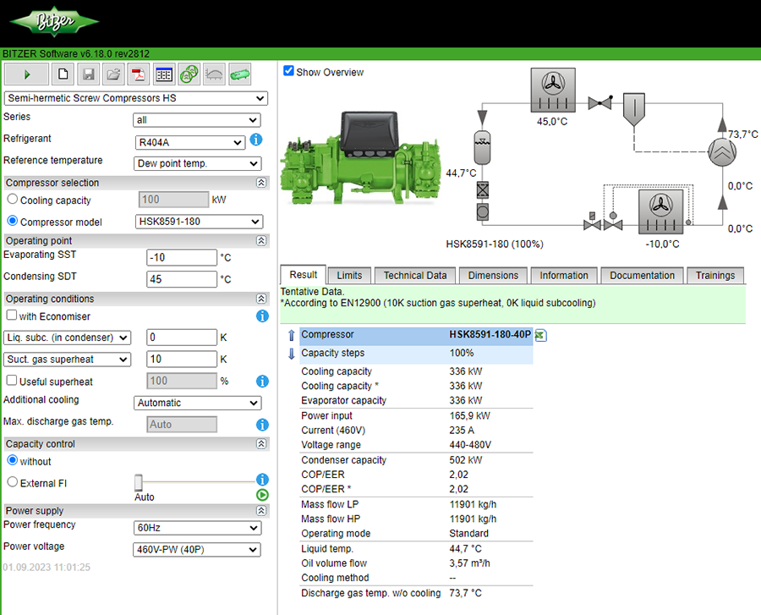Click the Condensing SDT input field
The height and width of the screenshot is (615, 761).
(x=182, y=279)
